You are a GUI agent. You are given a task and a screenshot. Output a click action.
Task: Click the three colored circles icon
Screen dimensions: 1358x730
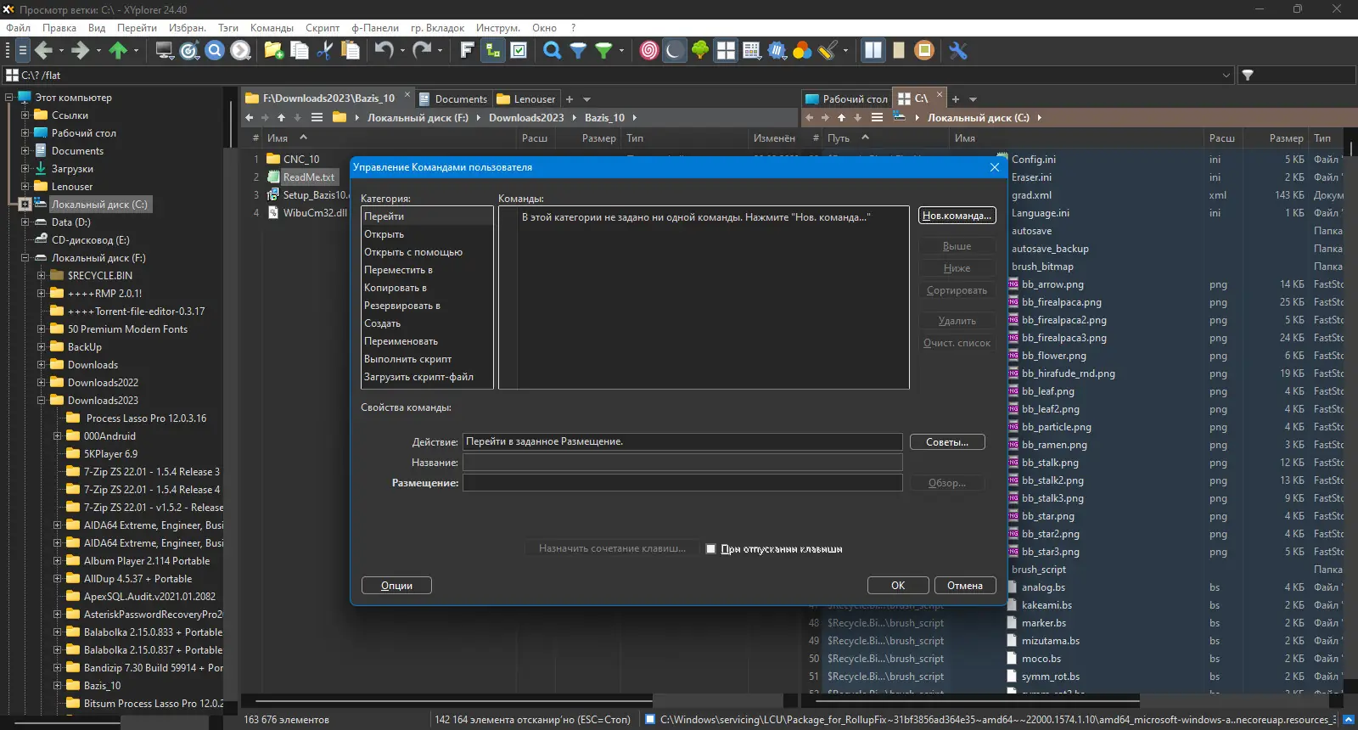[802, 51]
